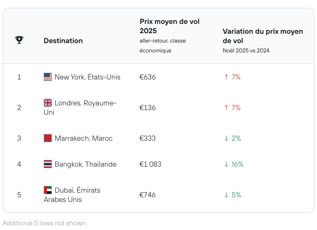Click the United Arab Emirates flag icon
Image resolution: width=317 pixels, height=230 pixels.
pyautogui.click(x=48, y=190)
